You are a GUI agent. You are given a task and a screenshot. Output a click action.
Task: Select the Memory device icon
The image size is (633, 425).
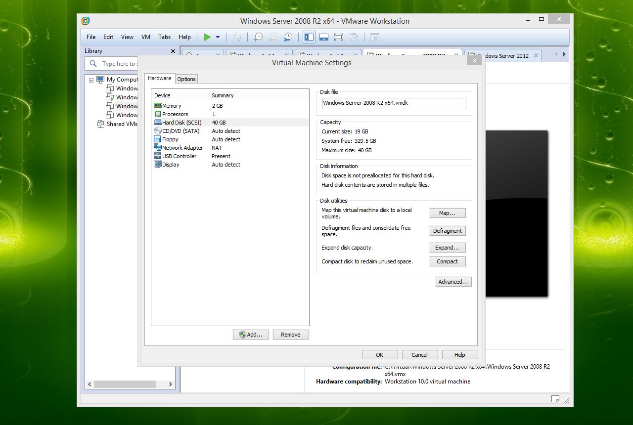tap(158, 106)
